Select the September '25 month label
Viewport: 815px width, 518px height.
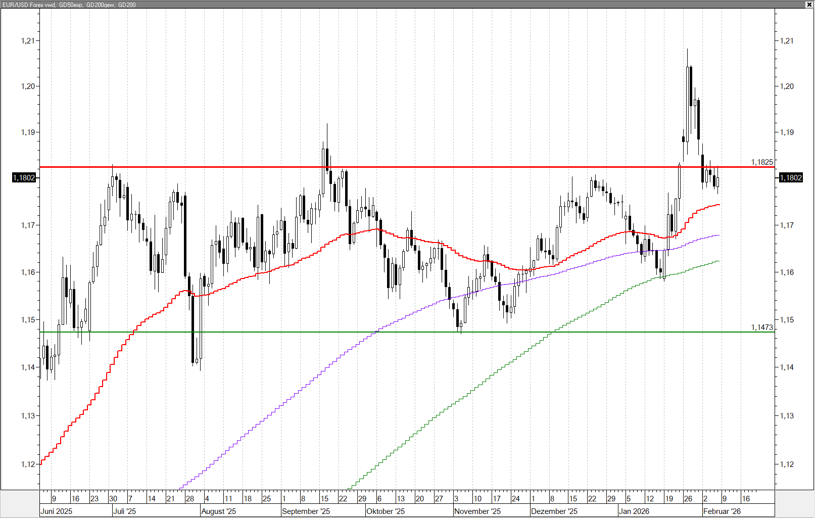coord(306,511)
